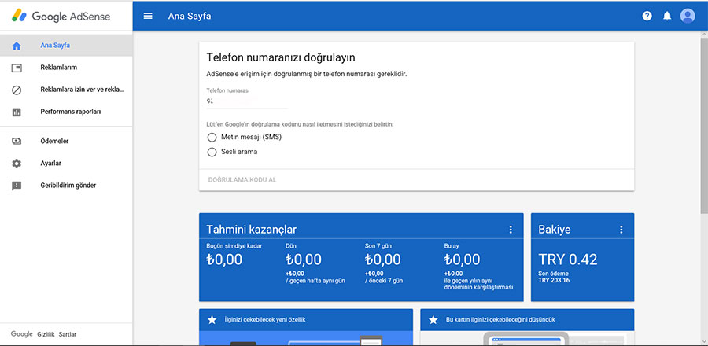
Task: Open Reklamlara izin ver ve rekla... menu item
Action: pyautogui.click(x=66, y=90)
